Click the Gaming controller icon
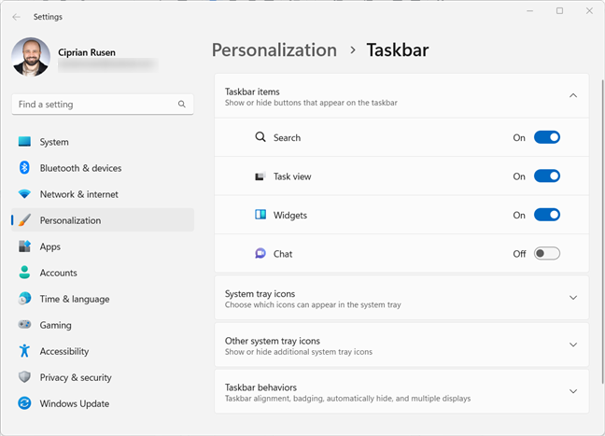This screenshot has width=605, height=436. click(24, 325)
